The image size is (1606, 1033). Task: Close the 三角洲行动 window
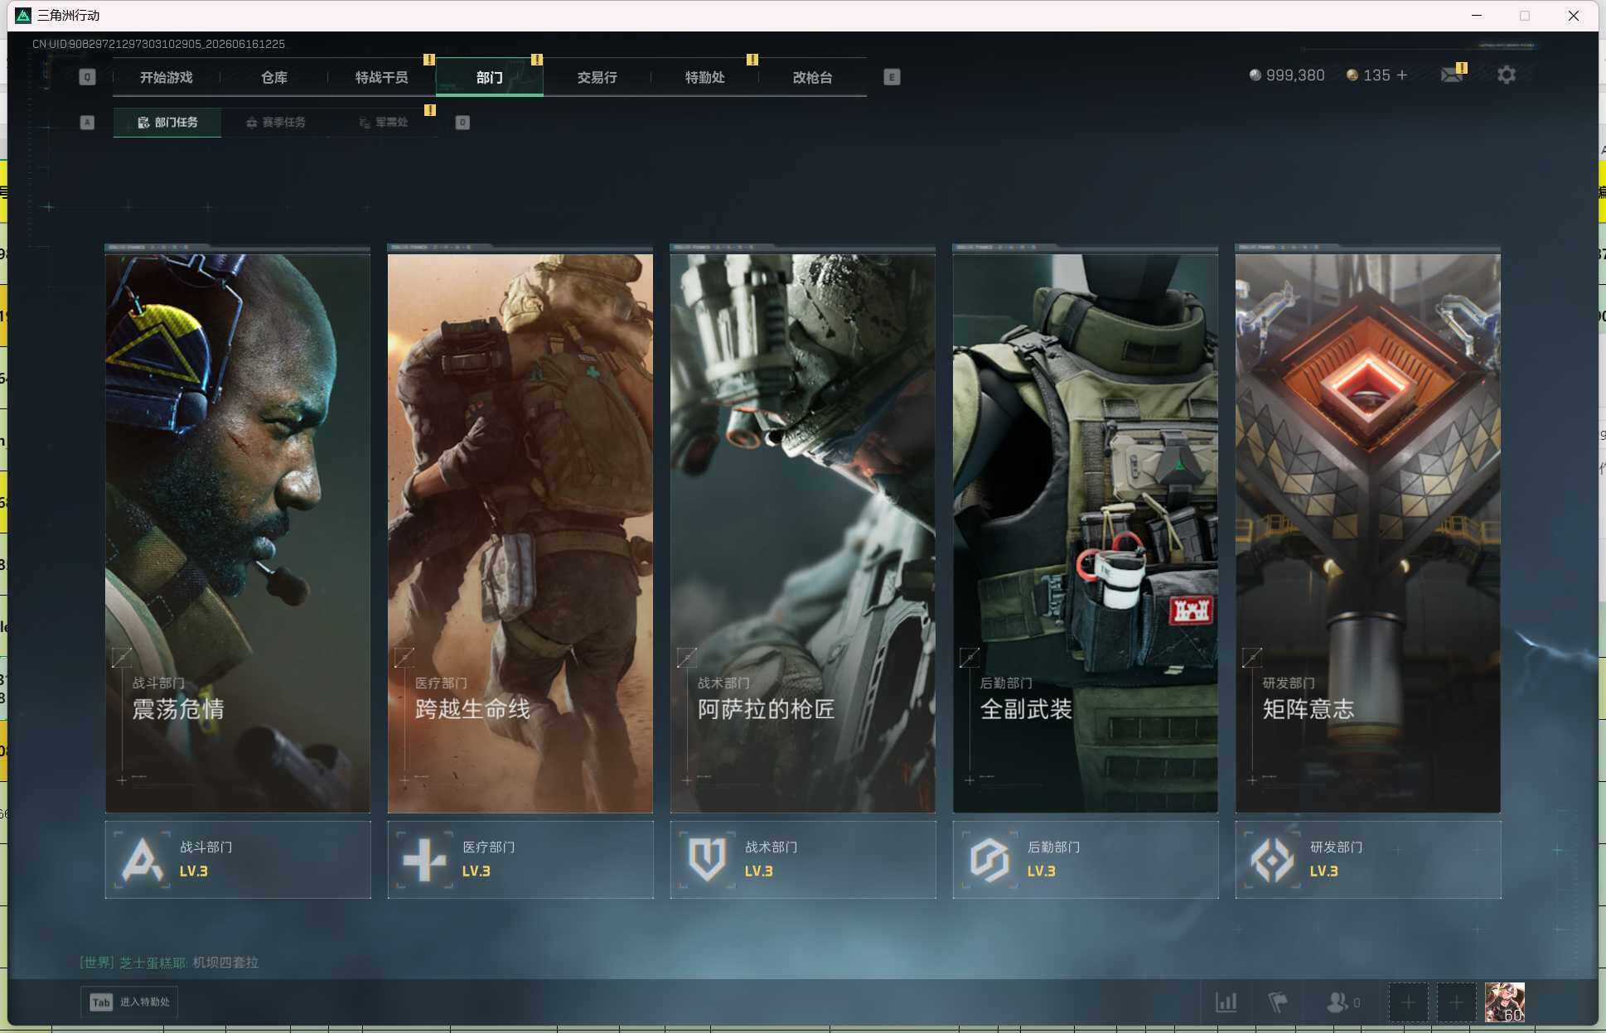click(1573, 16)
